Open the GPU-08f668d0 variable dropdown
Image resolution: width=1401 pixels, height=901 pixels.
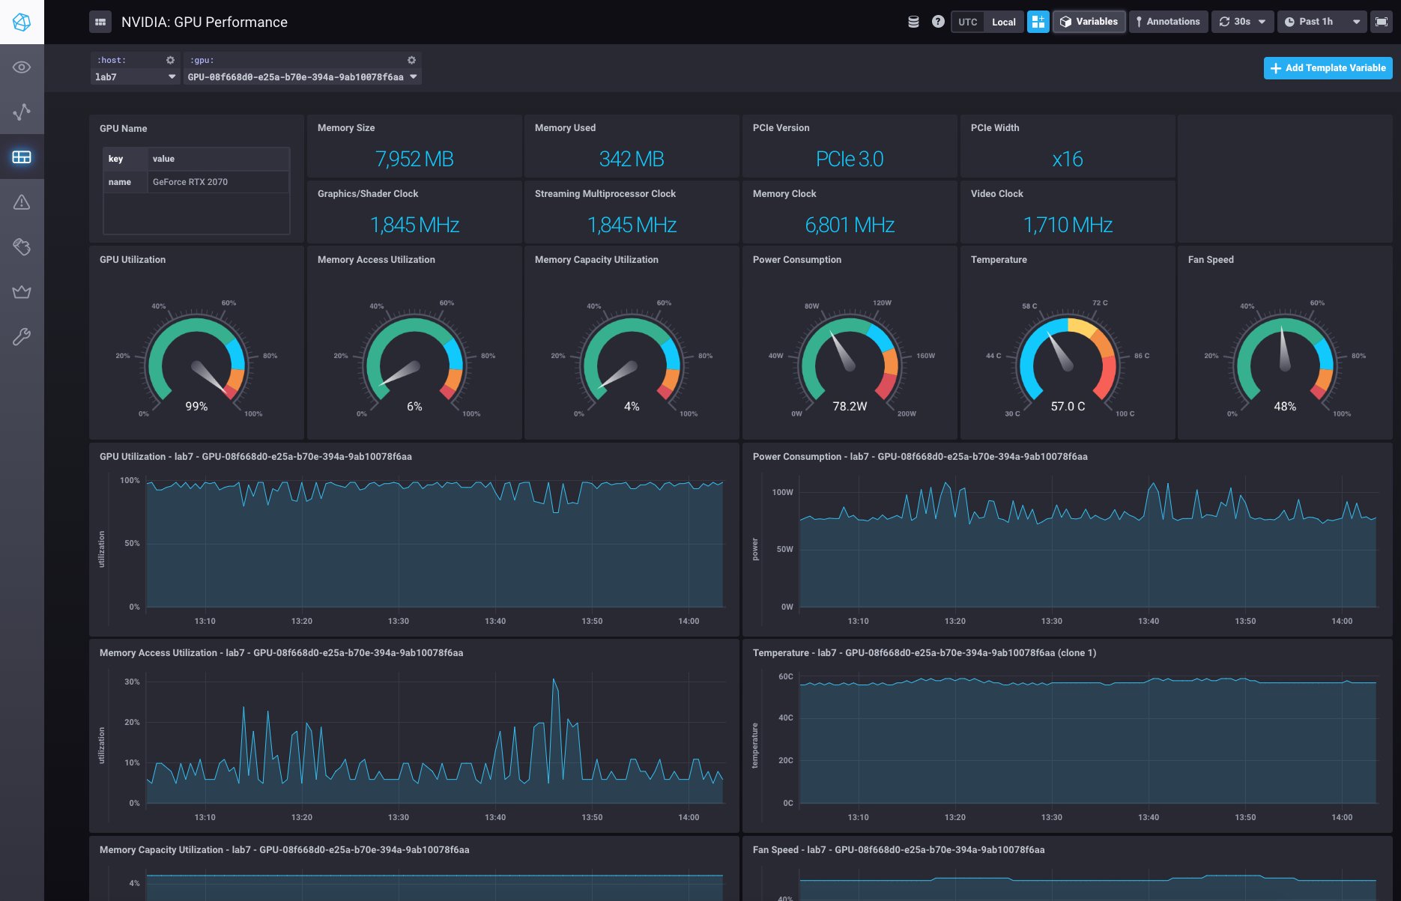tap(303, 76)
